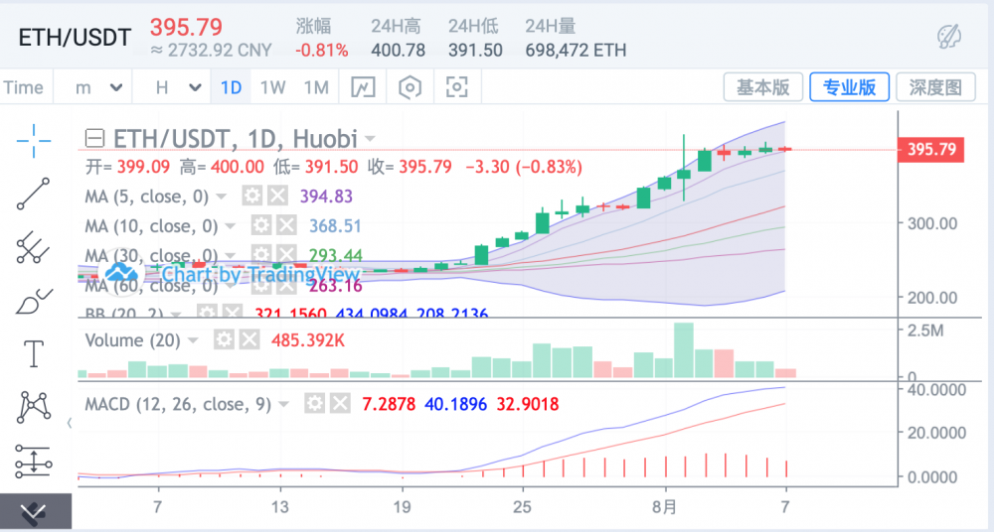Click the Volume value 485.392K
This screenshot has height=532, width=994.
click(308, 340)
